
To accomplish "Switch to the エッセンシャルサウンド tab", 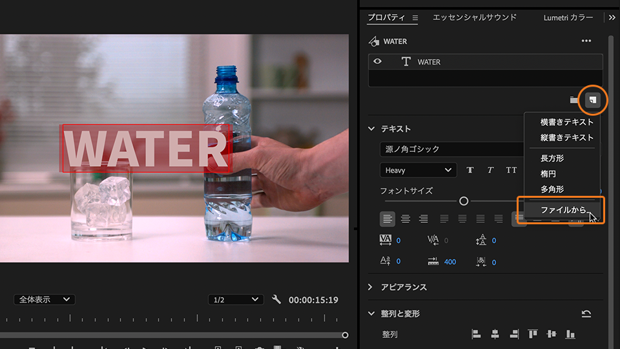I will point(475,17).
